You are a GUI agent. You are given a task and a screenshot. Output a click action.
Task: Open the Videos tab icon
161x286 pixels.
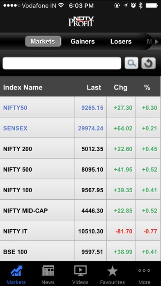(x=80, y=271)
